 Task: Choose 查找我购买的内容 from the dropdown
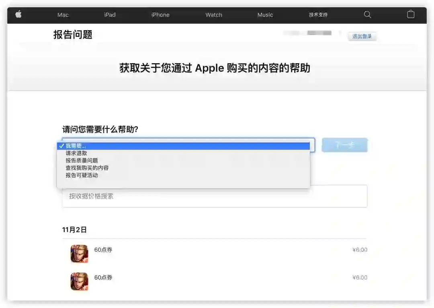coord(183,168)
